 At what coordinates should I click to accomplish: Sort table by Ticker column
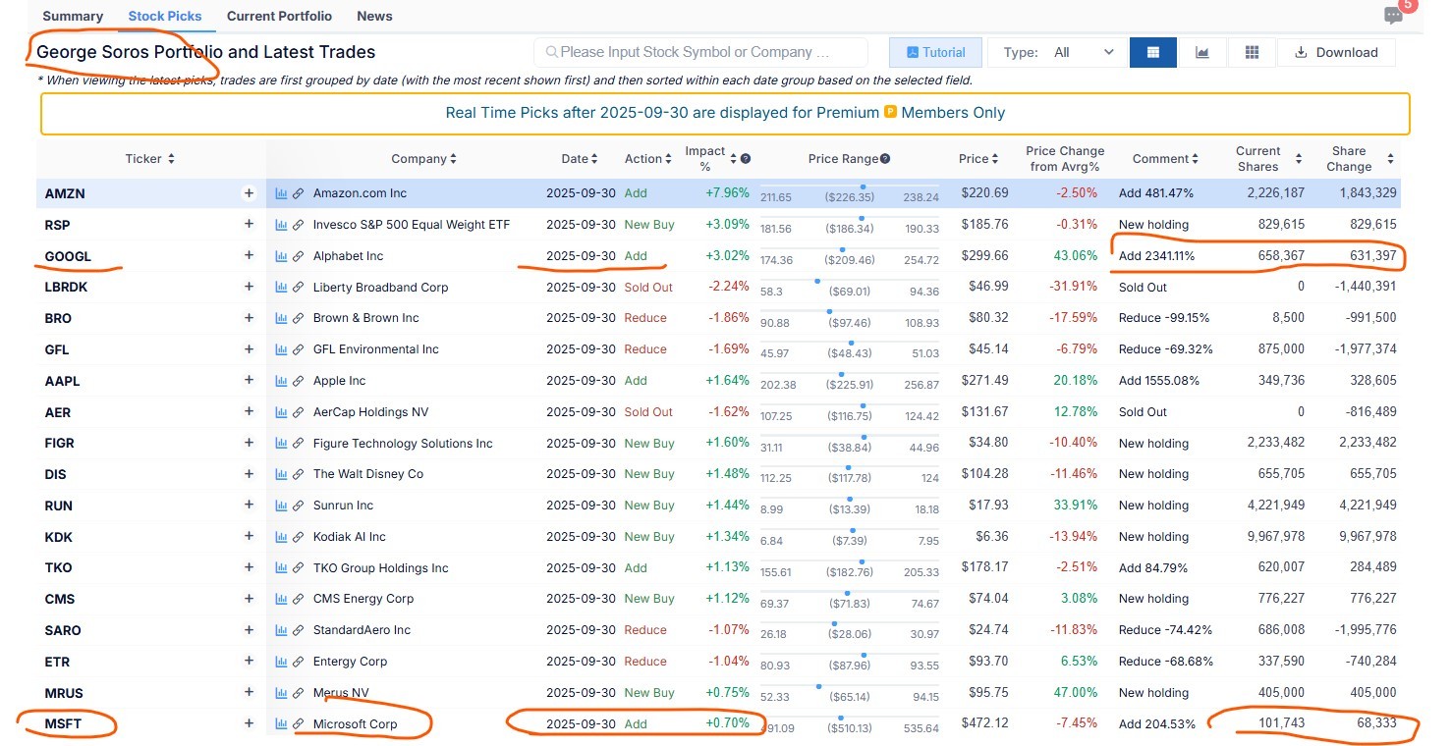[x=150, y=159]
